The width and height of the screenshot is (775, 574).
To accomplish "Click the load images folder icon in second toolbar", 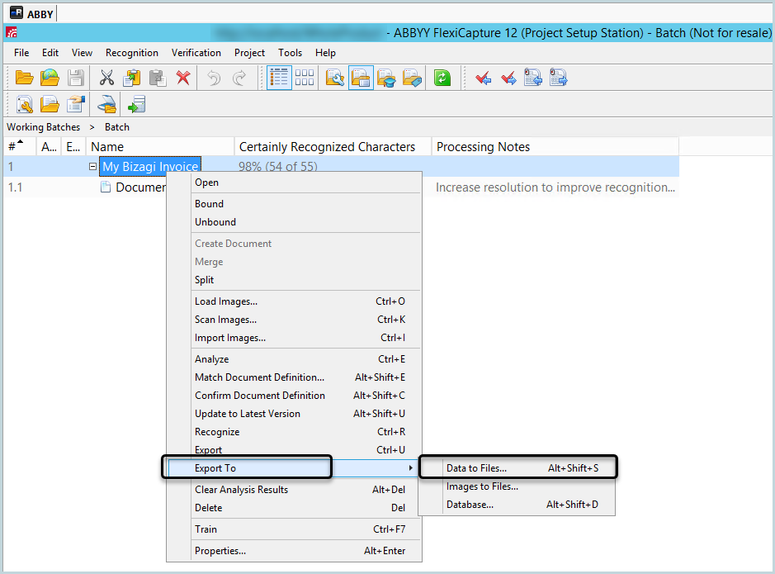I will [50, 104].
